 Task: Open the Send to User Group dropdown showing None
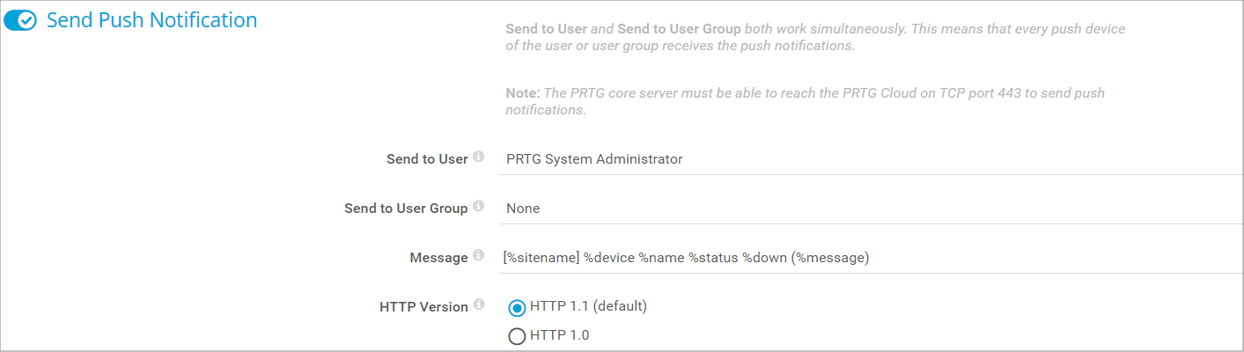(867, 209)
